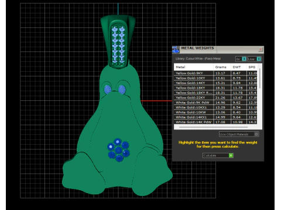
Task: Click the 15.21 grams value
Action: 220,83
